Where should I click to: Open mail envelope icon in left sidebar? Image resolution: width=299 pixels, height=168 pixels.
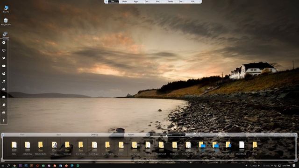(4, 97)
